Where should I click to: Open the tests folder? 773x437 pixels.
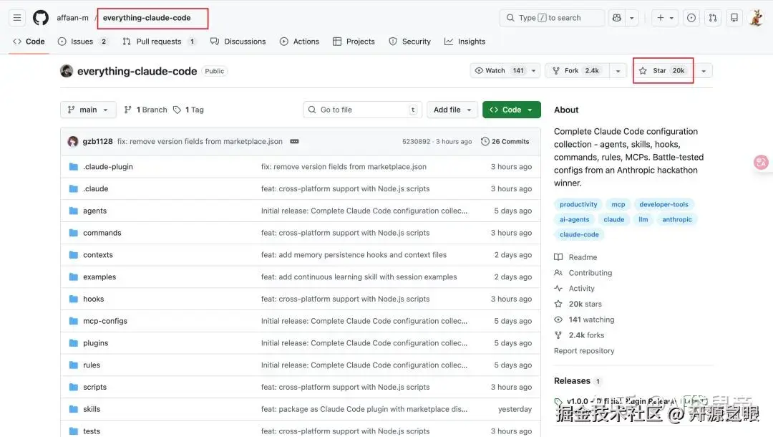pos(91,431)
